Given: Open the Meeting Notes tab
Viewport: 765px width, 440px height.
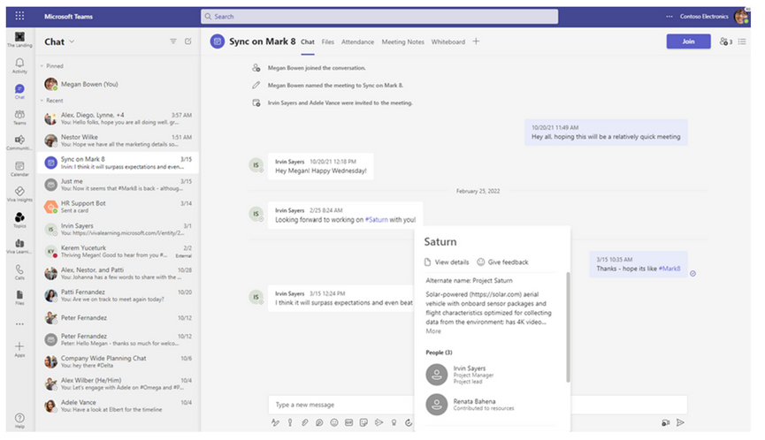Looking at the screenshot, I should coord(403,42).
